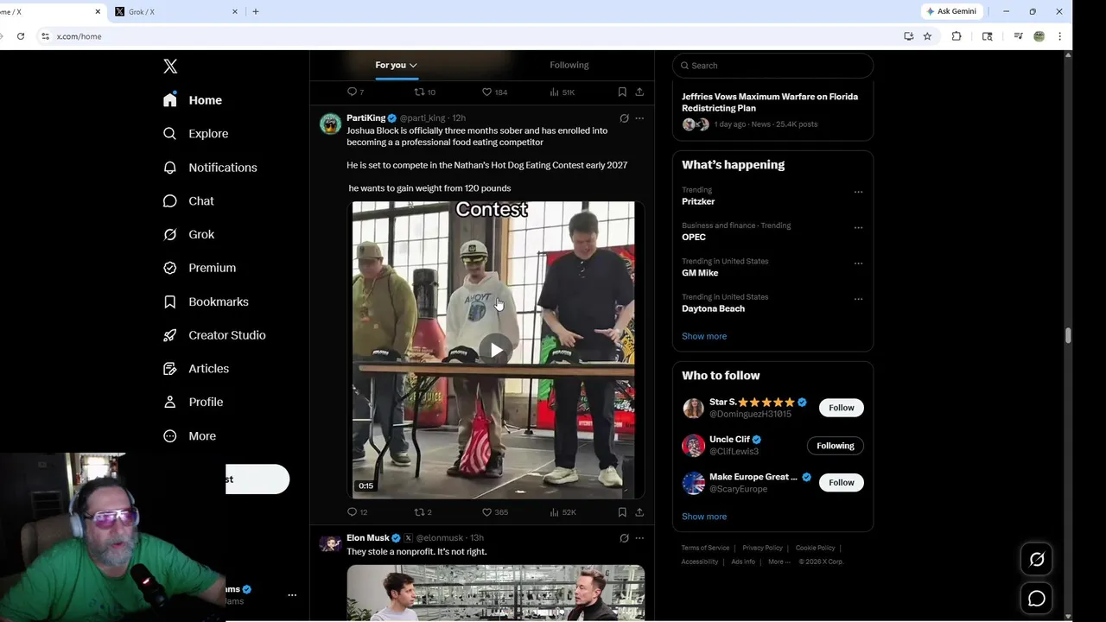Open more options on Elon Musk post
Image resolution: width=1106 pixels, height=622 pixels.
coord(639,538)
